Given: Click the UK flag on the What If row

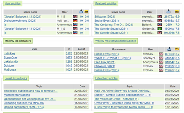Looking at the screenshot, I should (161, 58).
